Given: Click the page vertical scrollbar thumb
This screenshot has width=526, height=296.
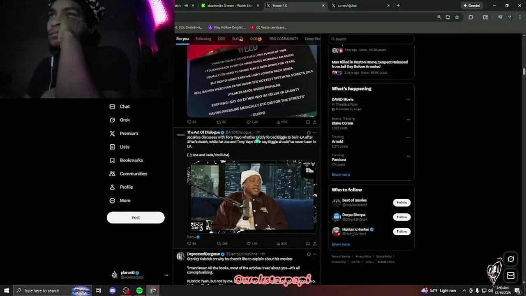Looking at the screenshot, I should point(524,71).
